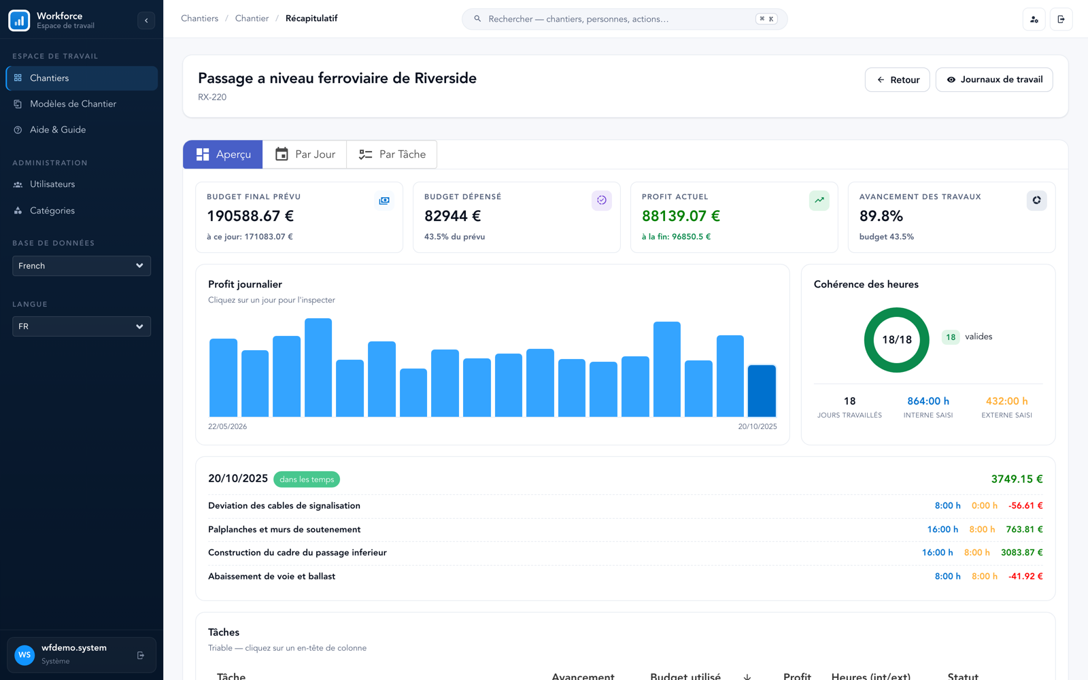Select the Aperçu tab
This screenshot has width=1088, height=680.
(x=223, y=154)
